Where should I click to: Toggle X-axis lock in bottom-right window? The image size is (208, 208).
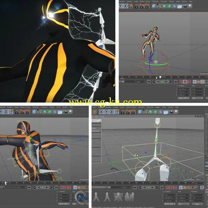(x=101, y=112)
